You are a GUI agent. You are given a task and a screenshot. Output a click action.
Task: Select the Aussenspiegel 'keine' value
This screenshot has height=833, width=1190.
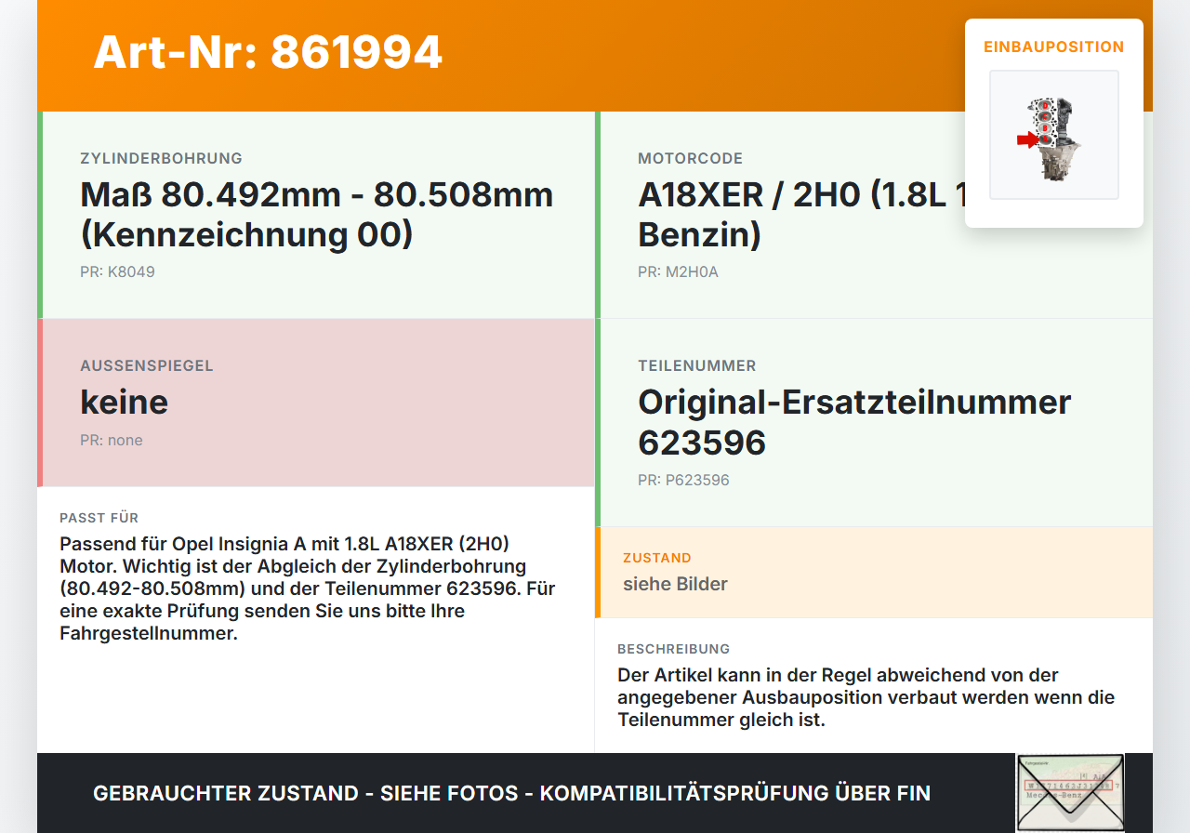(125, 402)
